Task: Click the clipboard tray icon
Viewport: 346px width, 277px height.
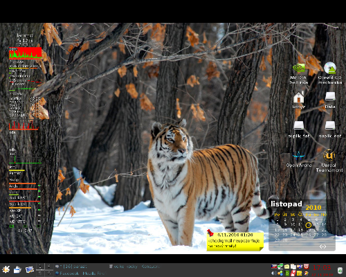Action: tap(293, 267)
